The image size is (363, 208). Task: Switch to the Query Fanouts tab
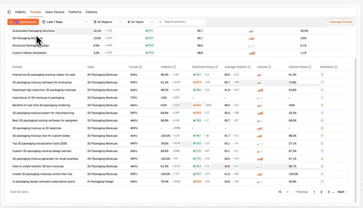55,12
